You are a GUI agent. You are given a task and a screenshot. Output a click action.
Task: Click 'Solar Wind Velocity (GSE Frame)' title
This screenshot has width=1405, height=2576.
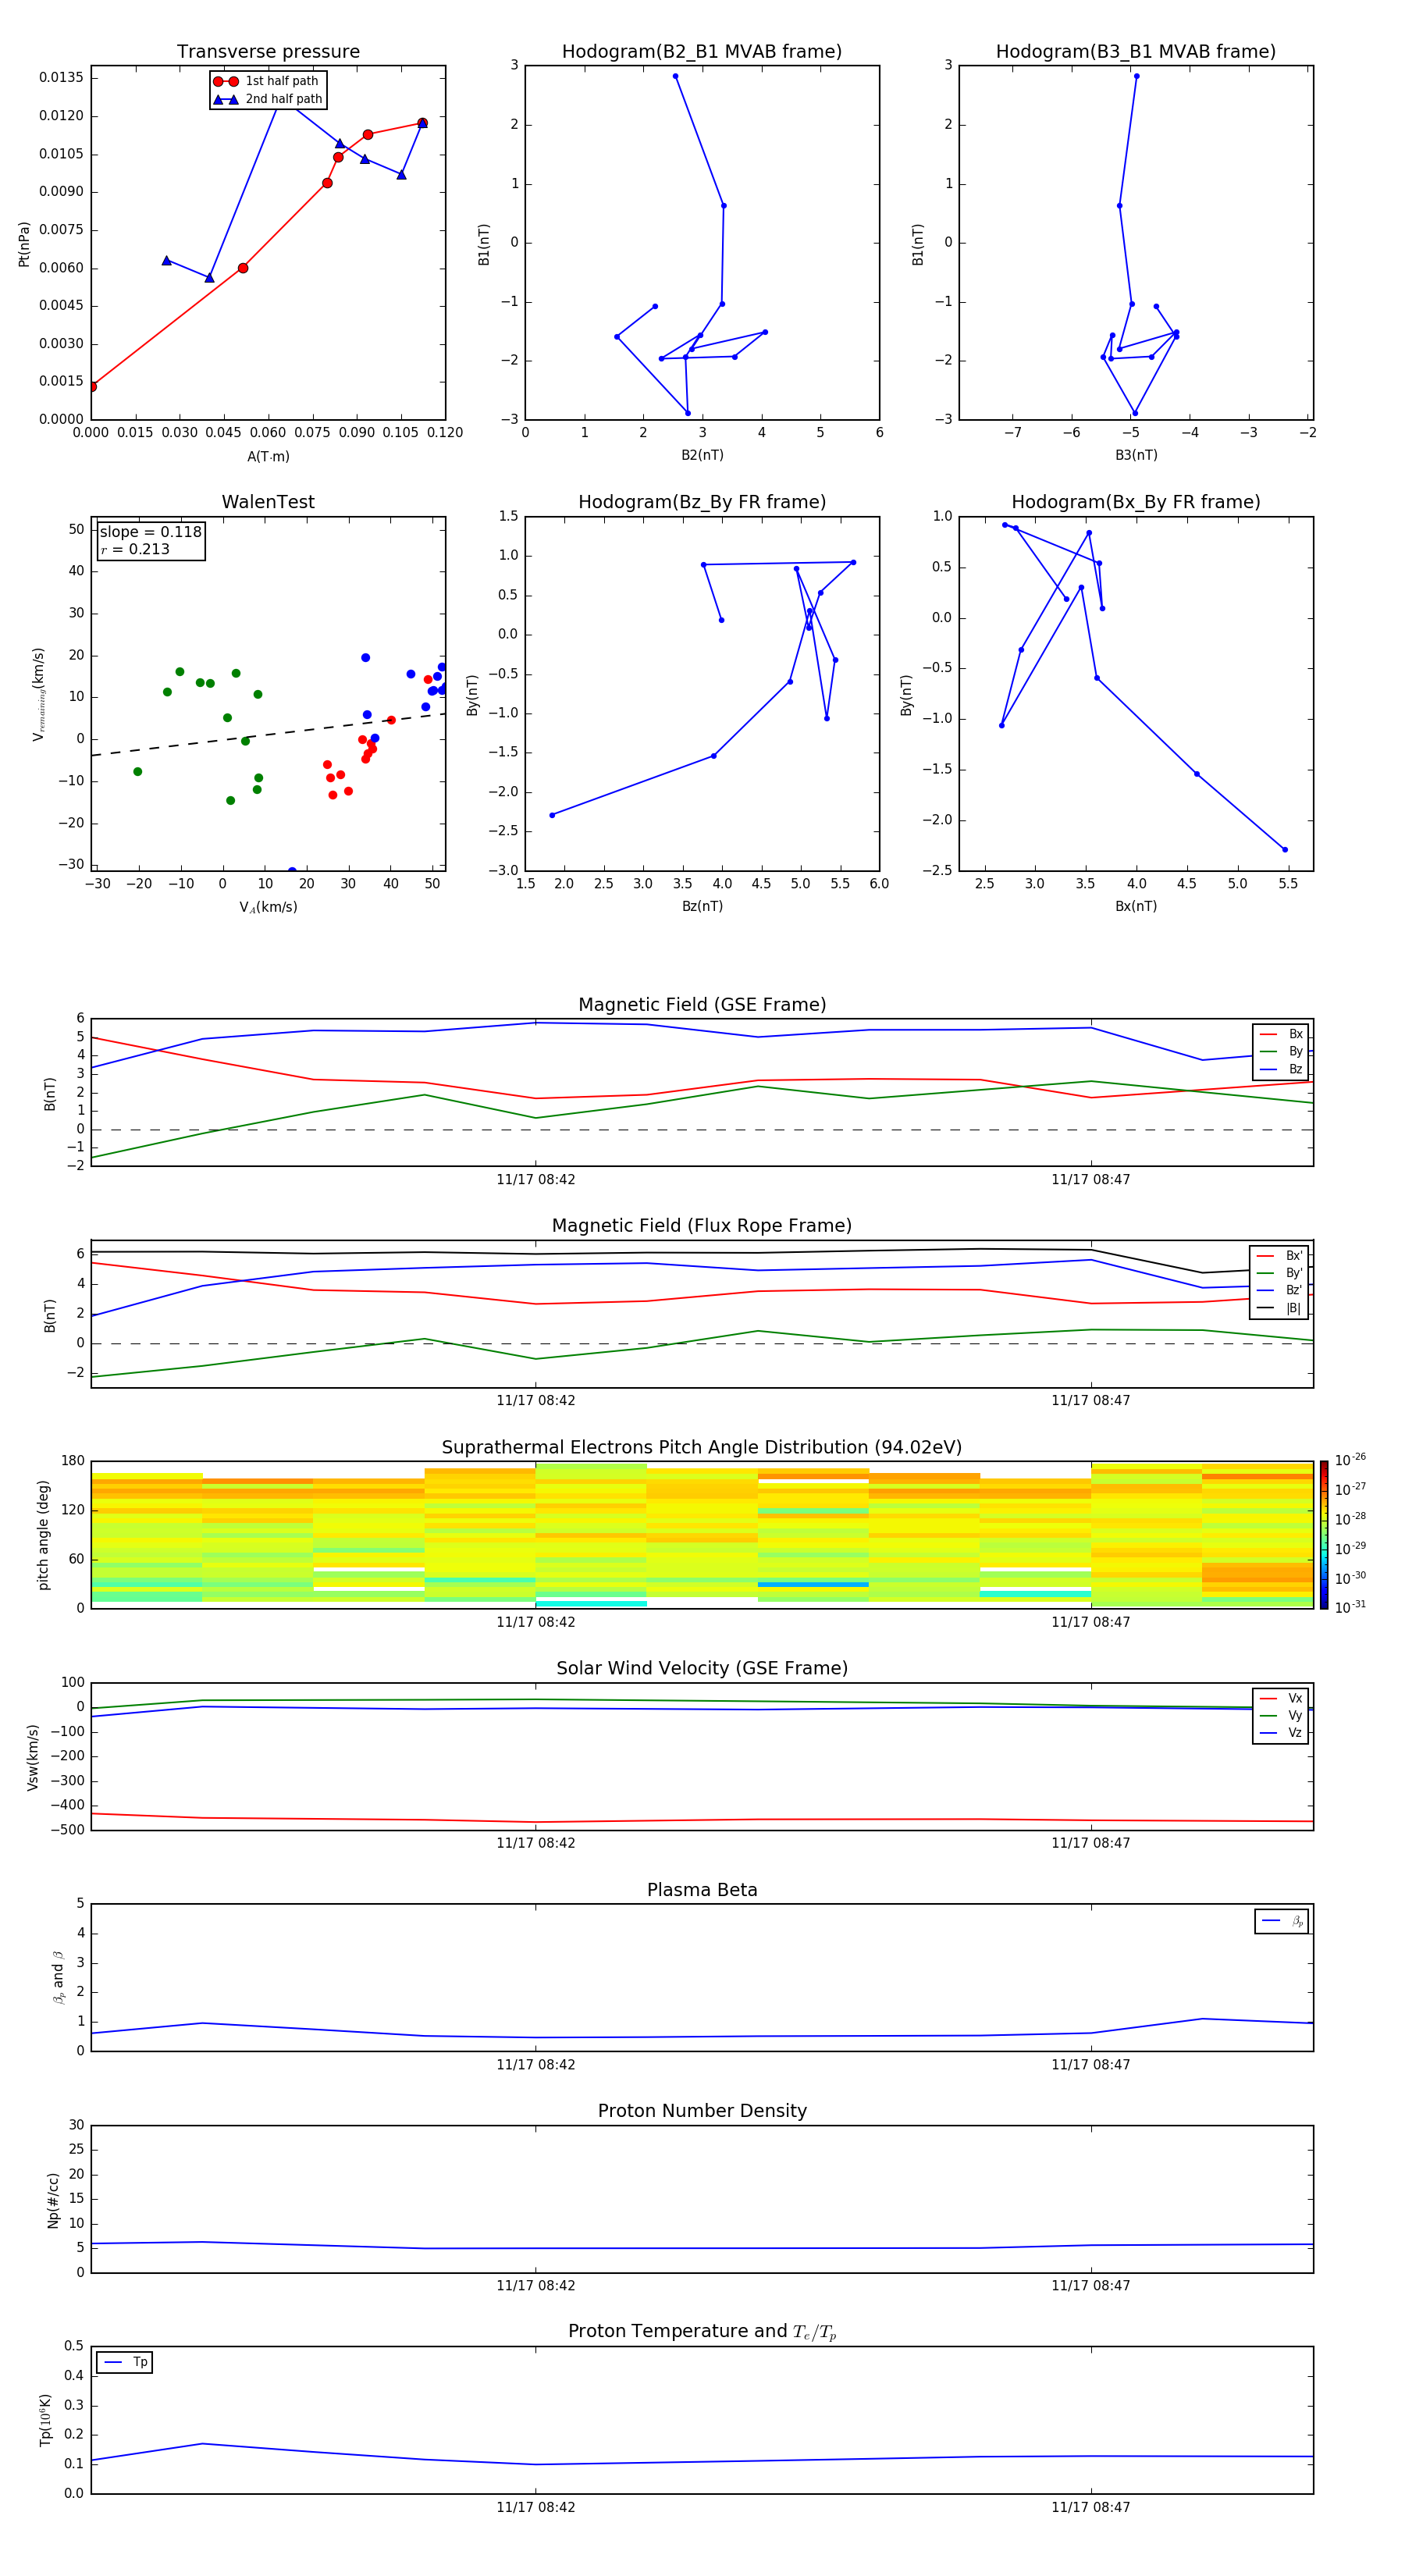point(702,1669)
